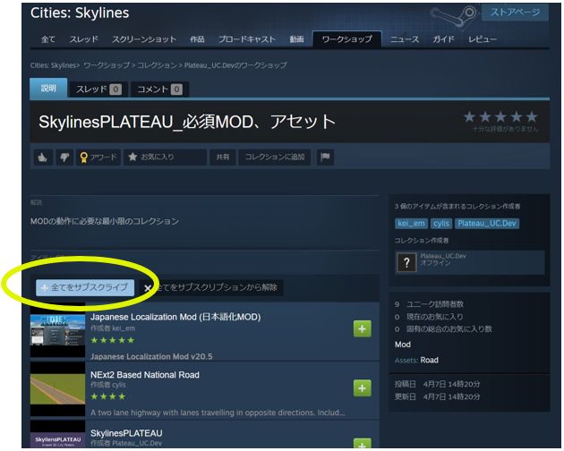Click 作成者 cylis author text
This screenshot has height=451, width=564.
click(108, 385)
